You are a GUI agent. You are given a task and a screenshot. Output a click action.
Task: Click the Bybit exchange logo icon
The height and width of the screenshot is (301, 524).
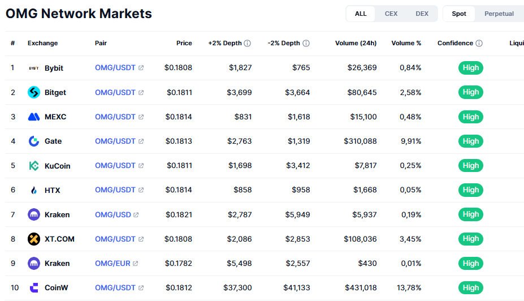tap(34, 68)
